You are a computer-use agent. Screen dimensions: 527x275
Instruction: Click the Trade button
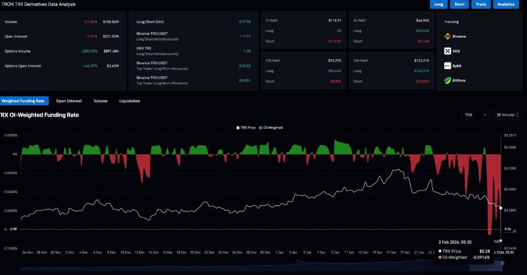click(x=481, y=4)
